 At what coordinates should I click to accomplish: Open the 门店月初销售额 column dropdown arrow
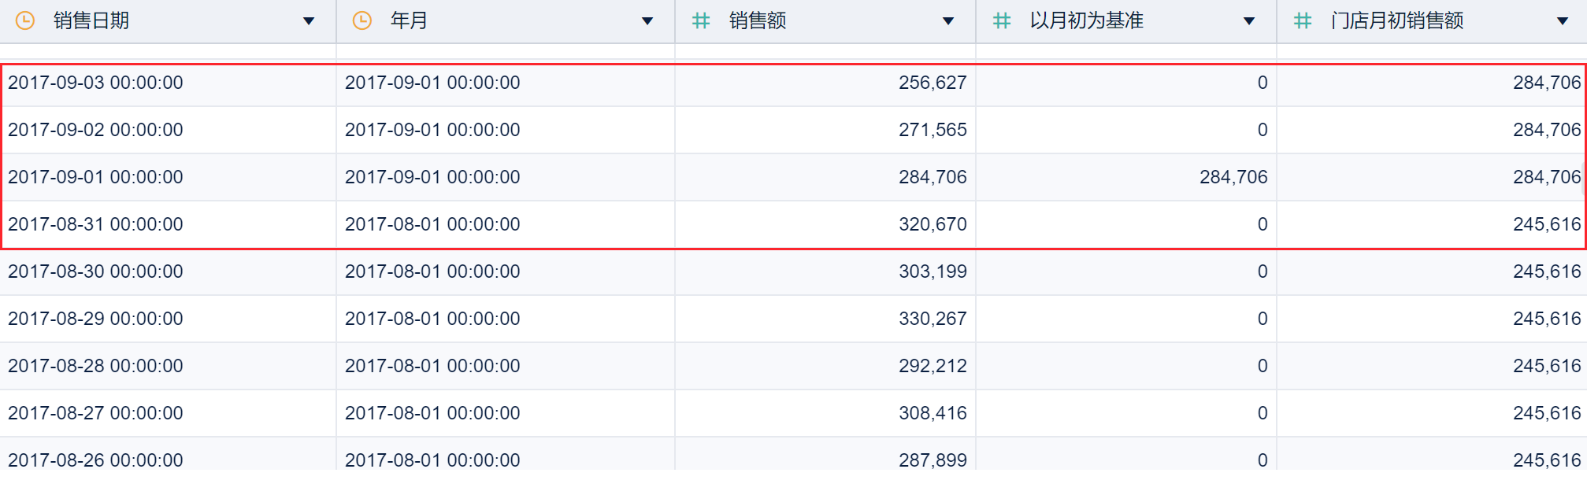click(1563, 21)
